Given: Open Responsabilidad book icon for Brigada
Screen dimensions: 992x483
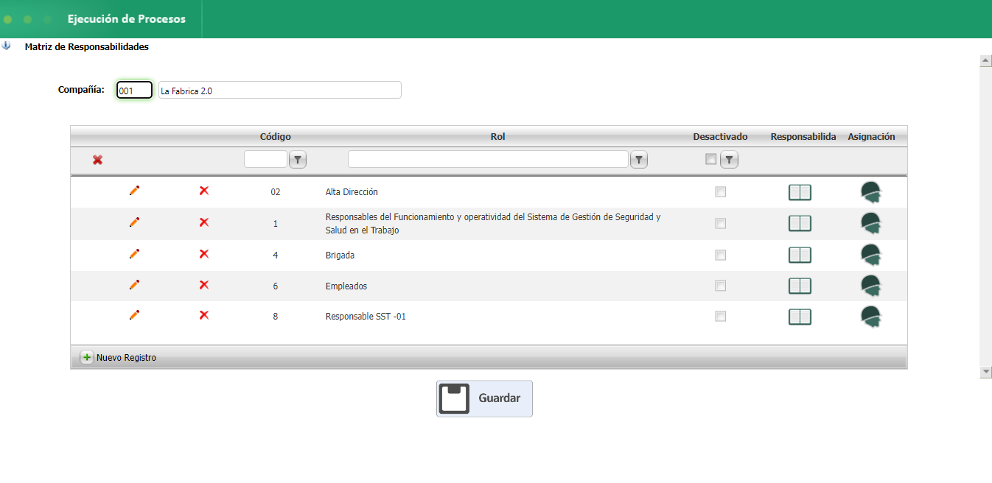Looking at the screenshot, I should point(800,255).
